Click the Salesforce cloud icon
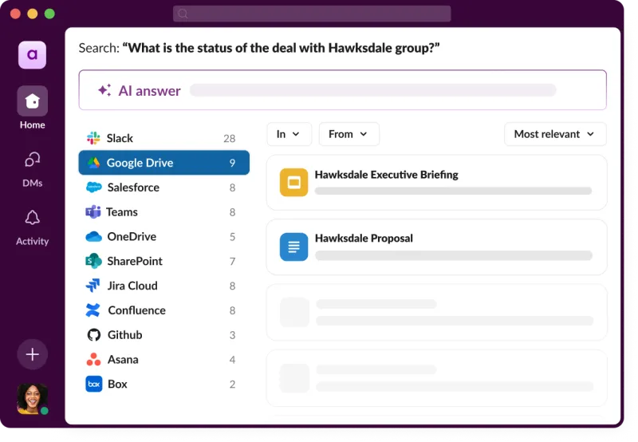The height and width of the screenshot is (442, 638). pyautogui.click(x=93, y=187)
